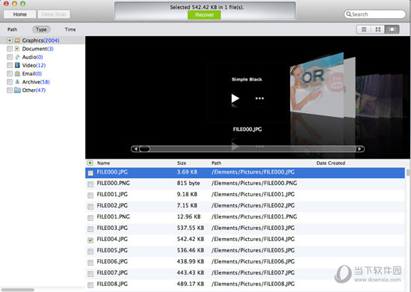Viewport: 411px width, 292px height.
Task: Select the FILE007.JPG row name
Action: coord(112,273)
